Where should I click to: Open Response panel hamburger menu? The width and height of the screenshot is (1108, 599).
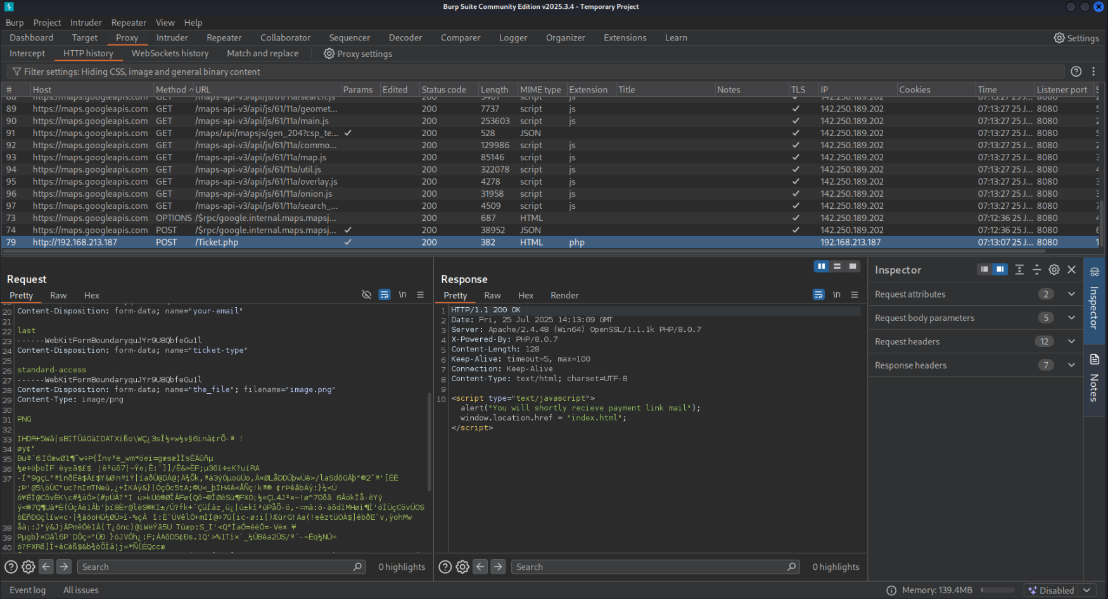pos(855,295)
